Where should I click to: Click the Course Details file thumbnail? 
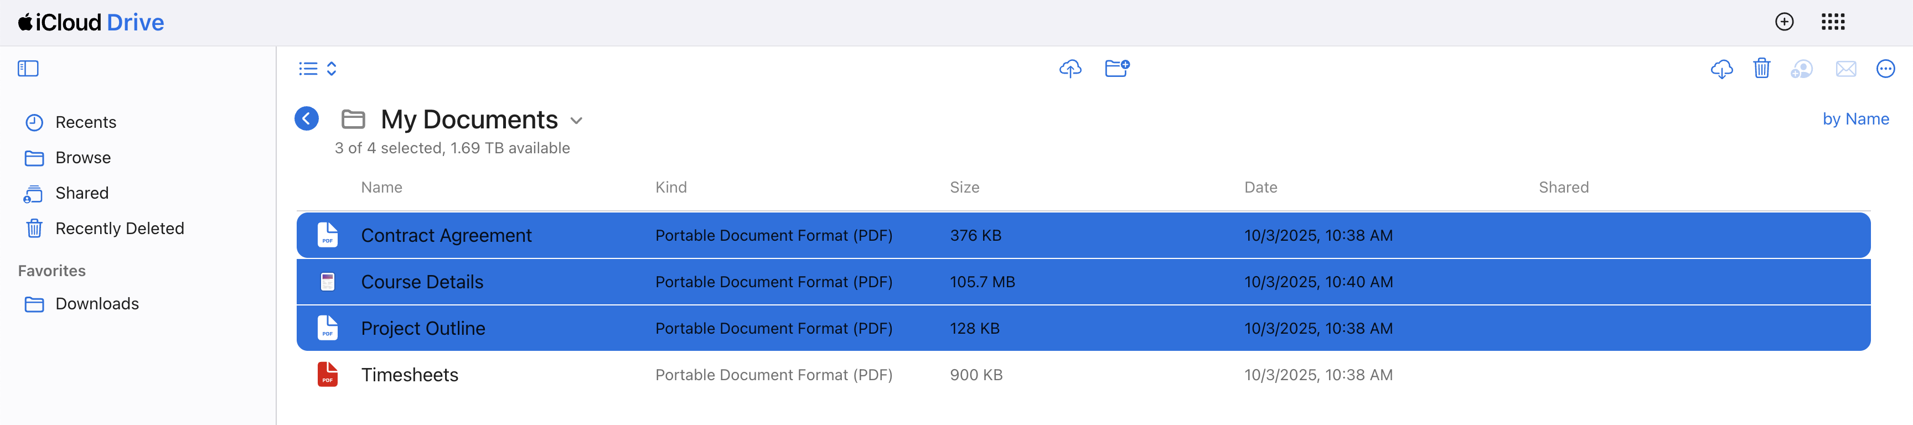pyautogui.click(x=328, y=282)
